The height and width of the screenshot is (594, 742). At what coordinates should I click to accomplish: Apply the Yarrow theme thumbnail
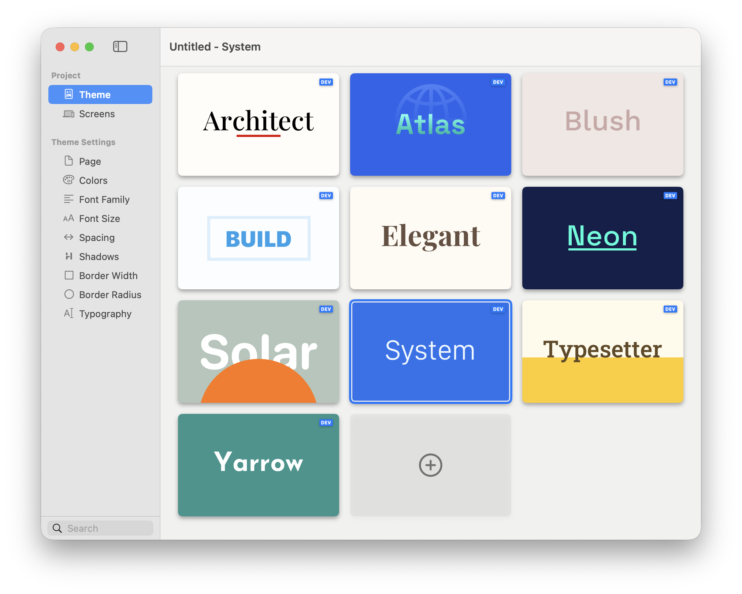tap(258, 465)
